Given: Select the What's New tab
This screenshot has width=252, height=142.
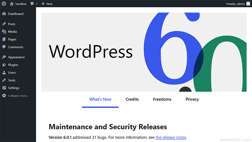Looking at the screenshot, I should (x=100, y=99).
